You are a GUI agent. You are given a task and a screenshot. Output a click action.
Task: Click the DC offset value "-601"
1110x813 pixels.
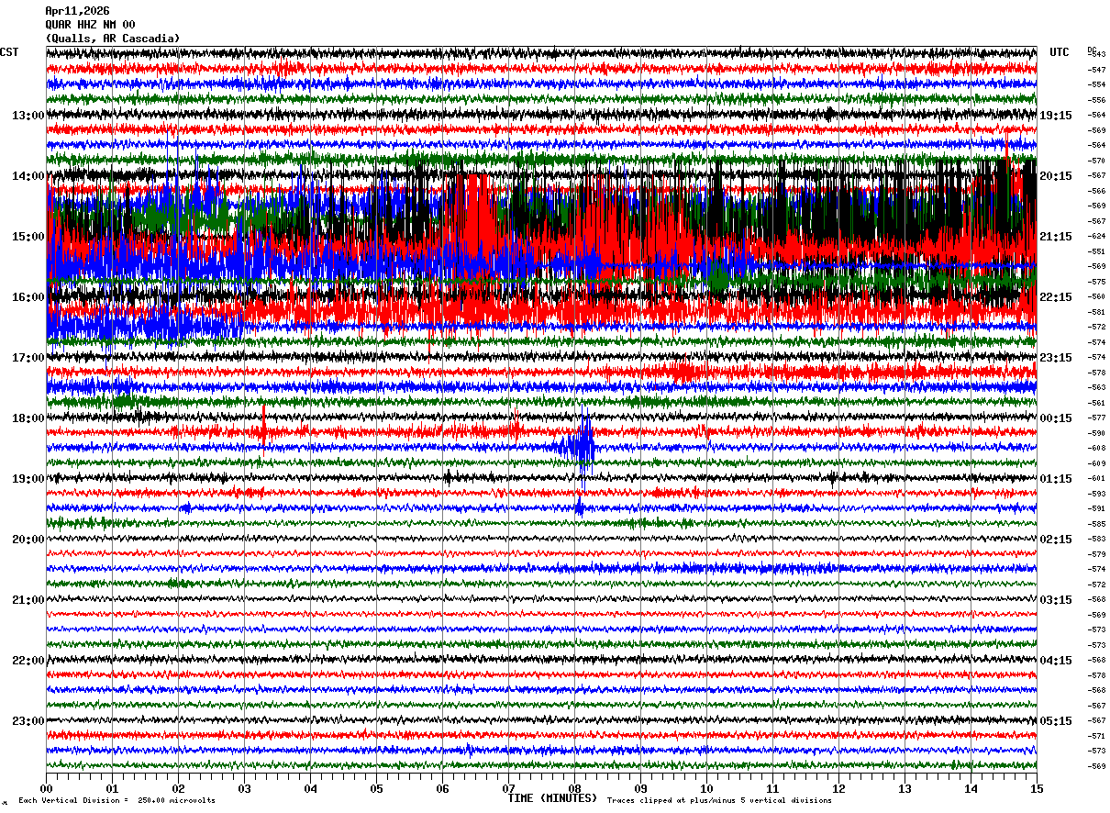[1096, 478]
